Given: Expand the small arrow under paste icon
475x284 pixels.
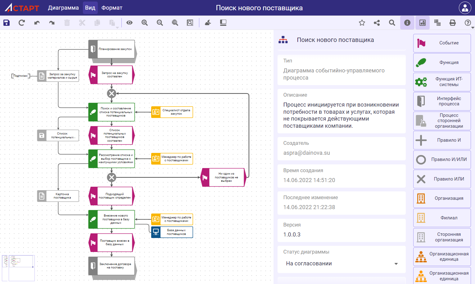Looking at the screenshot, I should [x=117, y=28].
